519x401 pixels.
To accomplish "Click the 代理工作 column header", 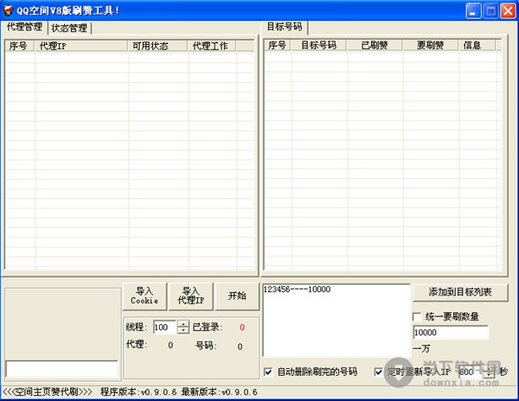I will (x=212, y=46).
